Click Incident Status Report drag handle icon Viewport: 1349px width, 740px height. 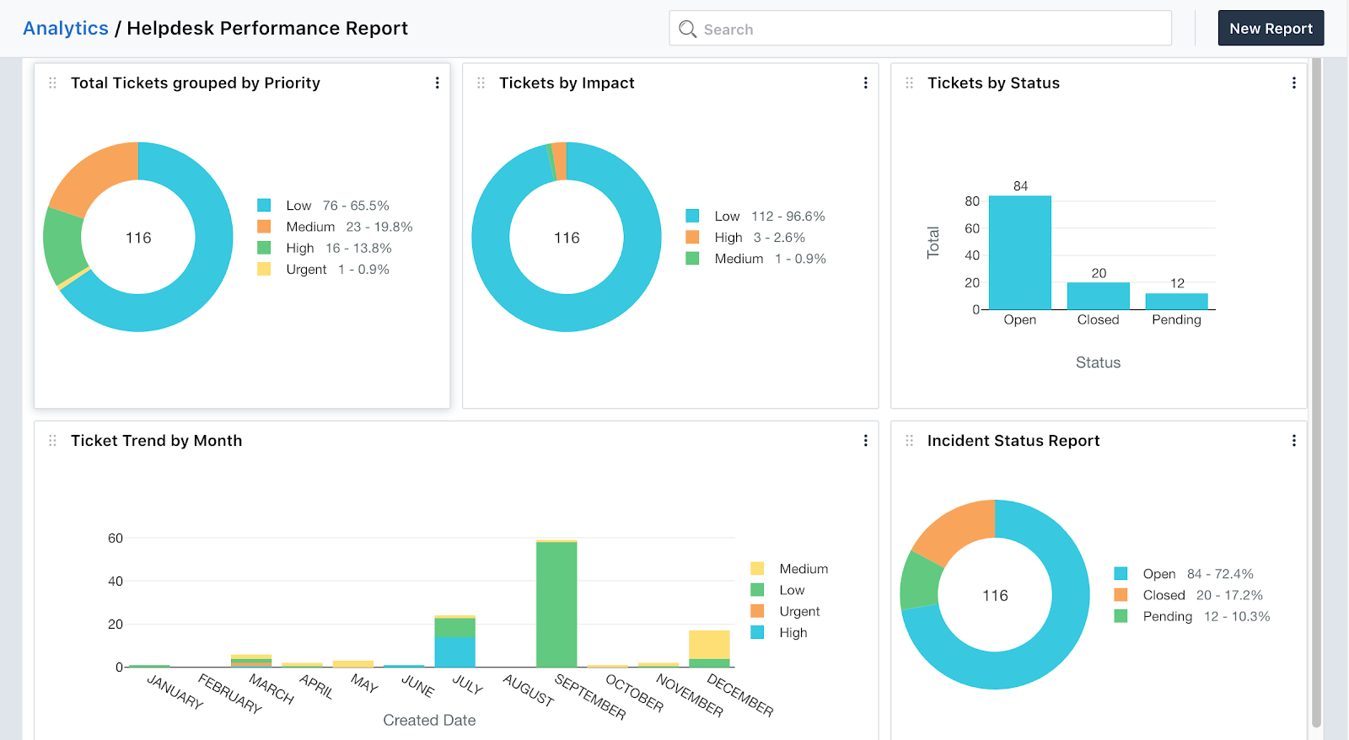(909, 441)
